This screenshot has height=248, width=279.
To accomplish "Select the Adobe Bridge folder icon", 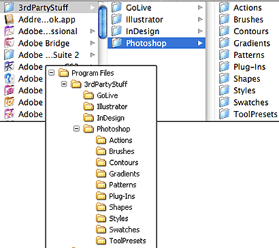I will pos(9,43).
